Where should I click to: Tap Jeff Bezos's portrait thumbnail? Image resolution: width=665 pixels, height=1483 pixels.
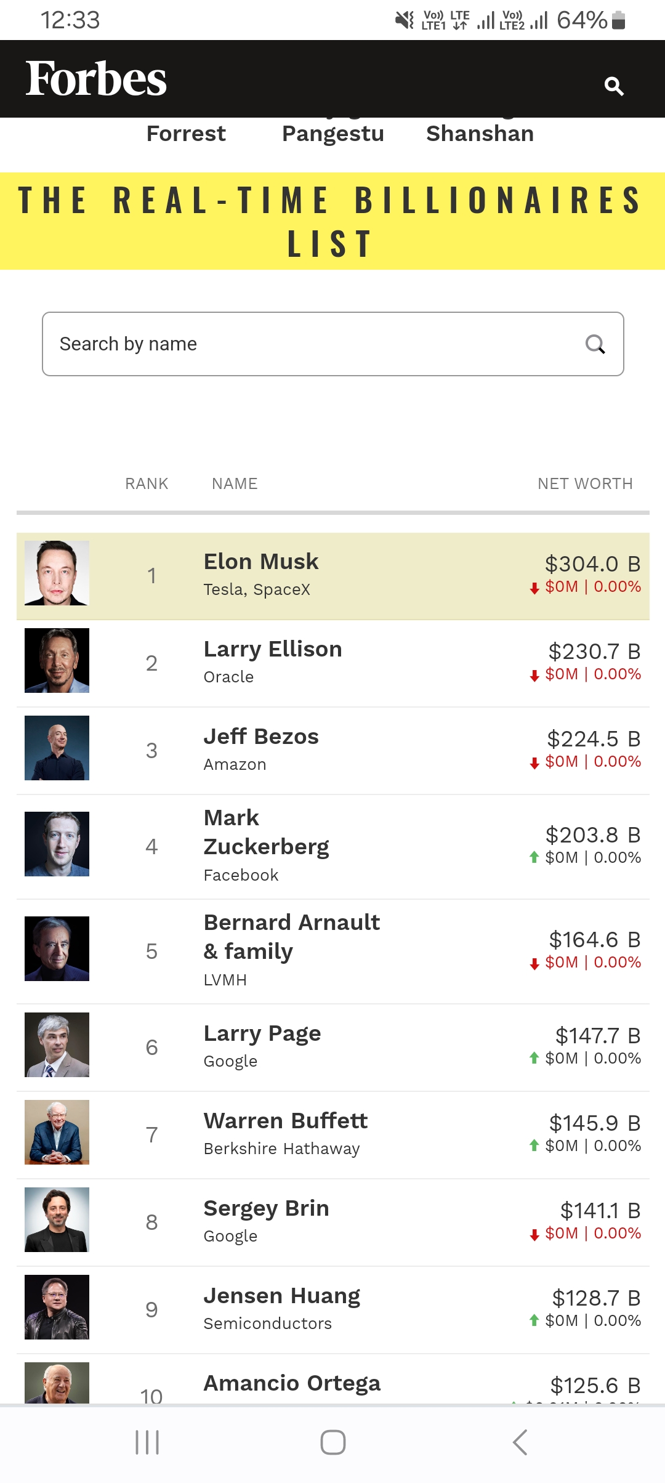click(x=57, y=748)
